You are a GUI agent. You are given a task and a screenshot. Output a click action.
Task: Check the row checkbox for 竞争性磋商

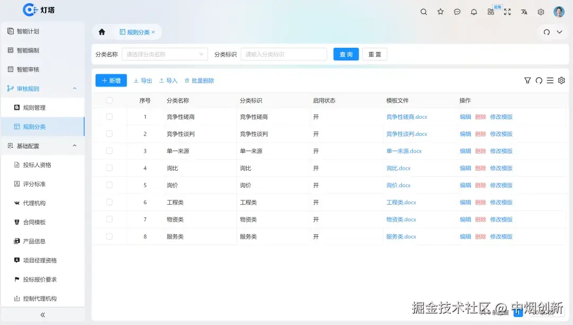[109, 117]
